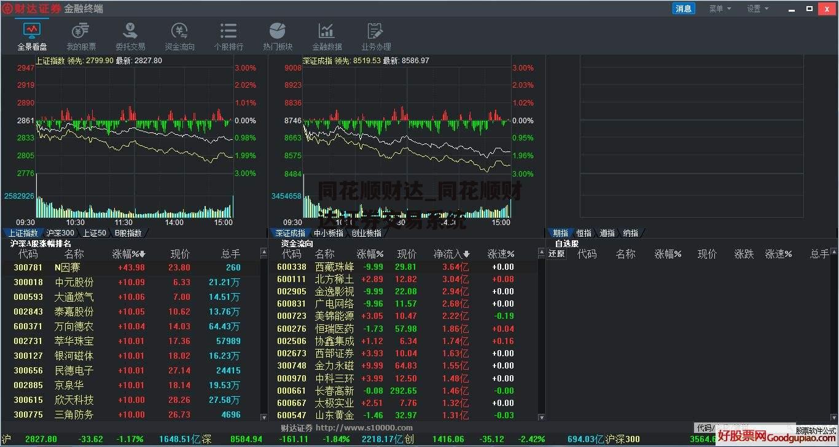
Task: Select capital flow row 600667 太极实业
Action: coord(405,403)
